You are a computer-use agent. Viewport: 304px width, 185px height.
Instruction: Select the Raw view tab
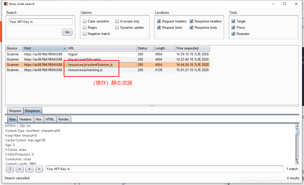tap(12, 119)
